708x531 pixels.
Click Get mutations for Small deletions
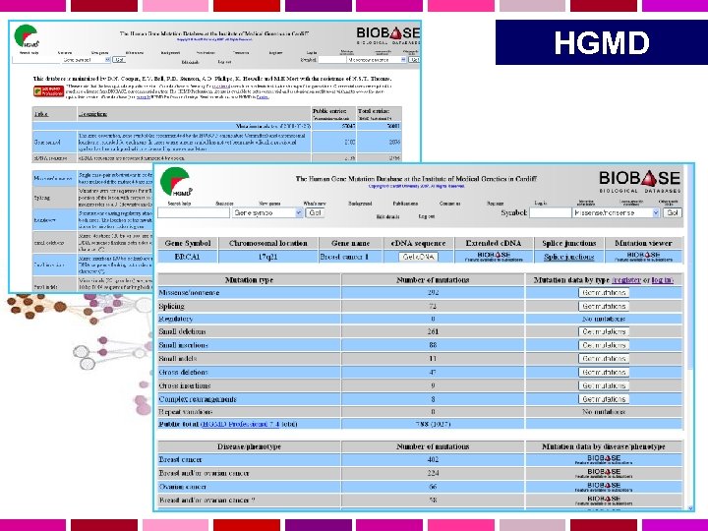[604, 331]
